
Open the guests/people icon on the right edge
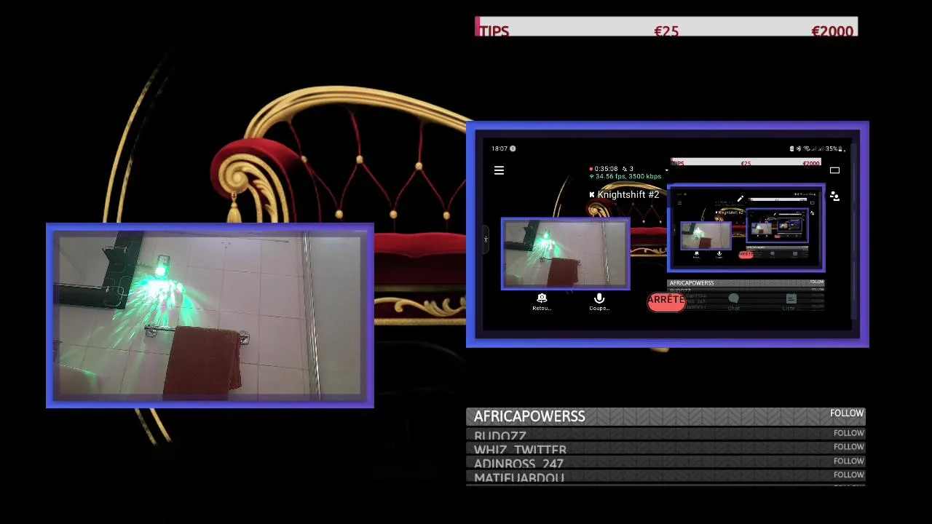click(834, 196)
